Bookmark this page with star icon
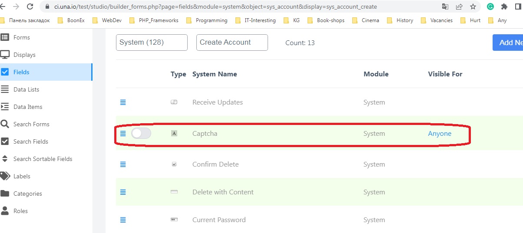The image size is (523, 233). [473, 7]
